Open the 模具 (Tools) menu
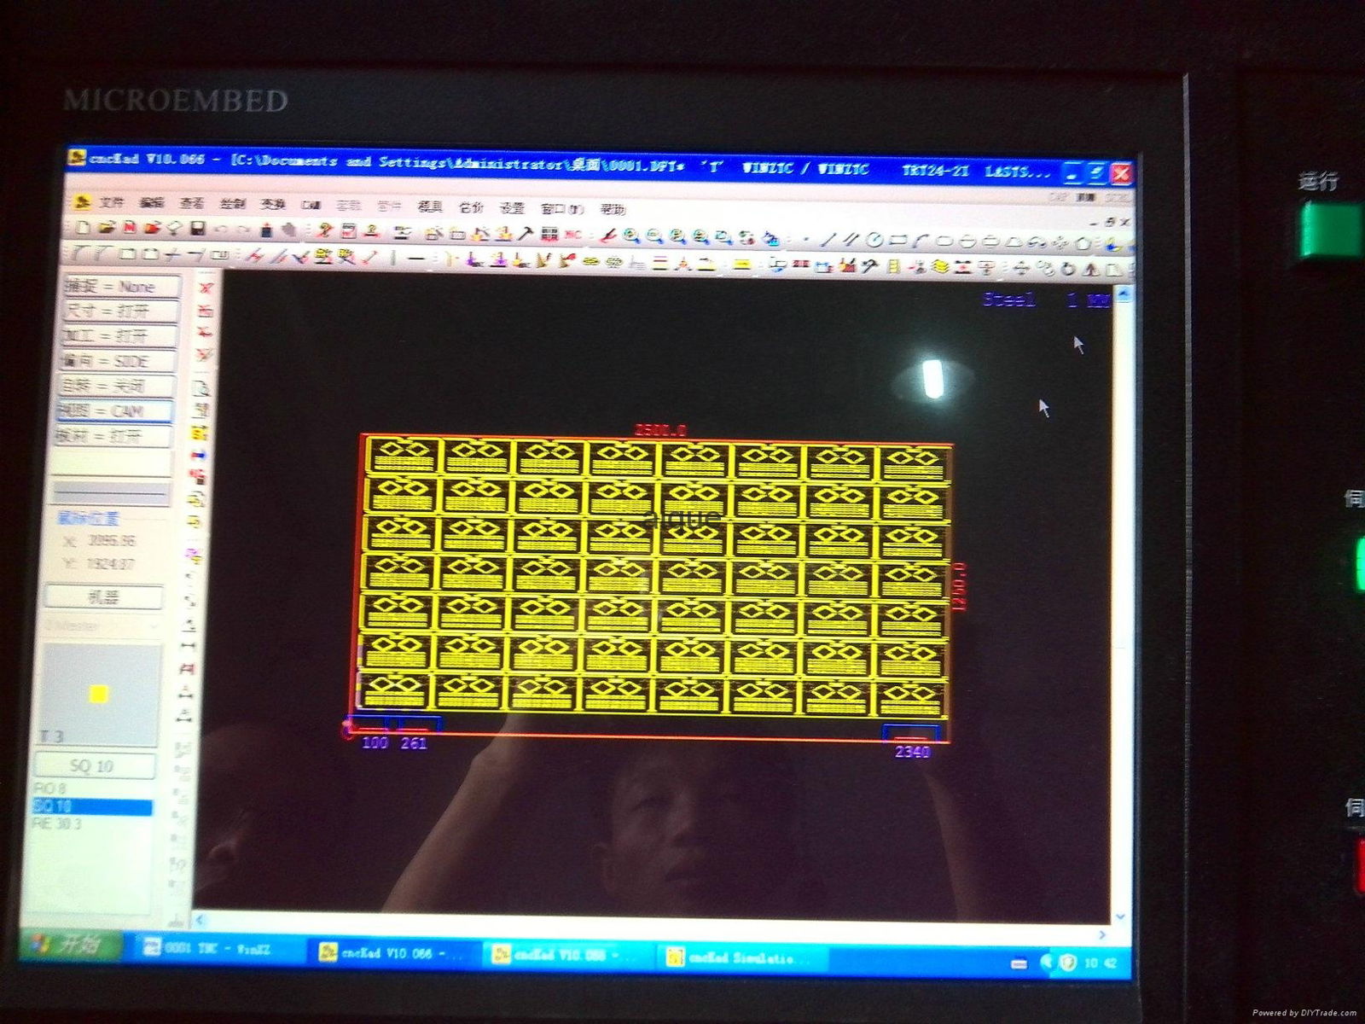1365x1024 pixels. click(x=430, y=207)
